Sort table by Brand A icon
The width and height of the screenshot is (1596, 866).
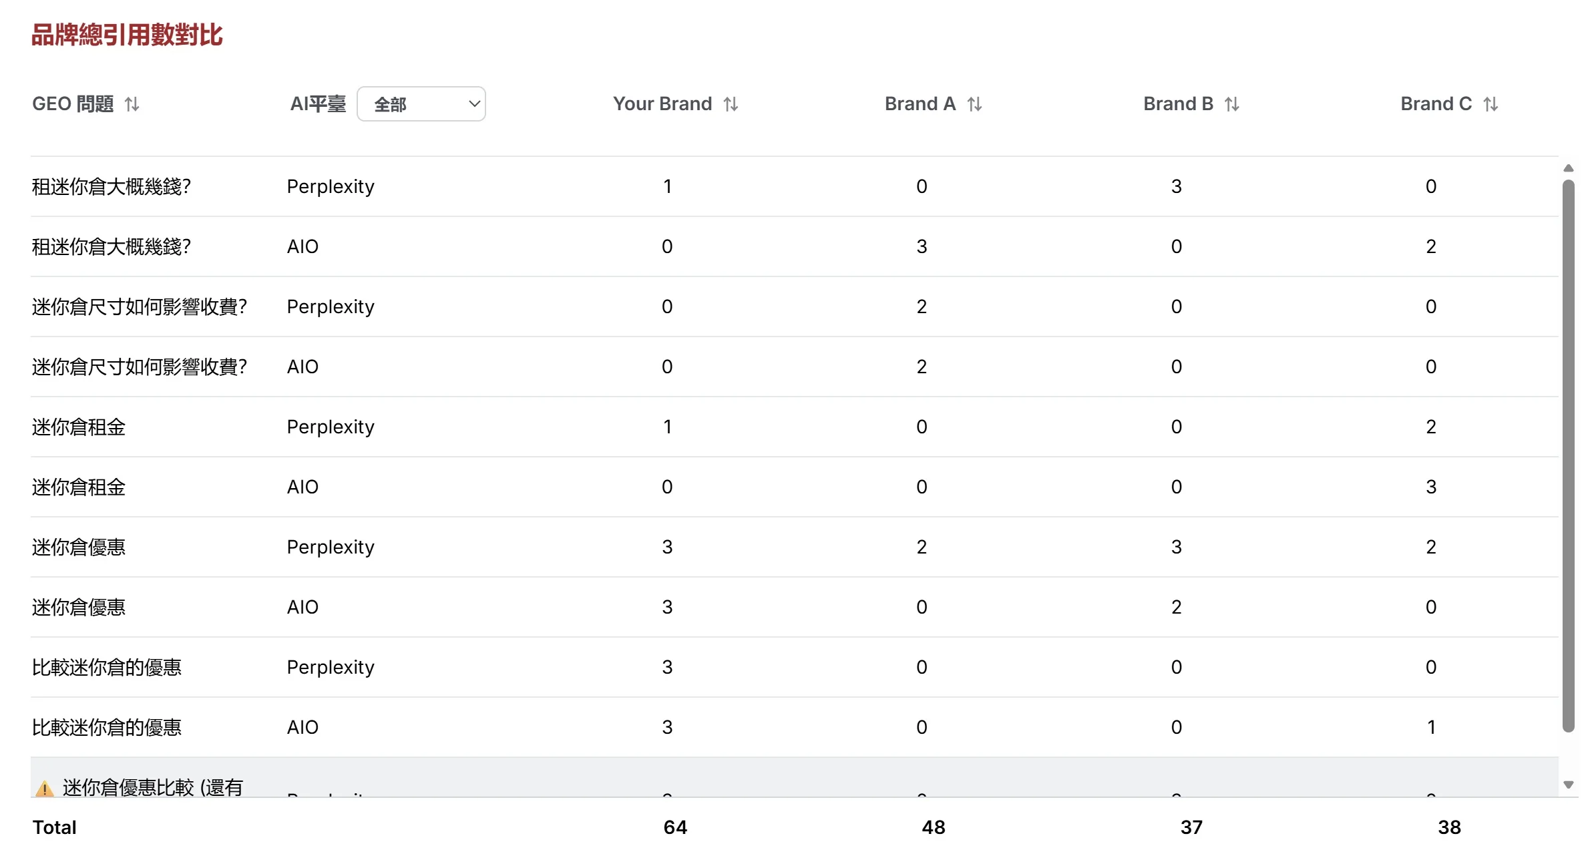click(974, 104)
